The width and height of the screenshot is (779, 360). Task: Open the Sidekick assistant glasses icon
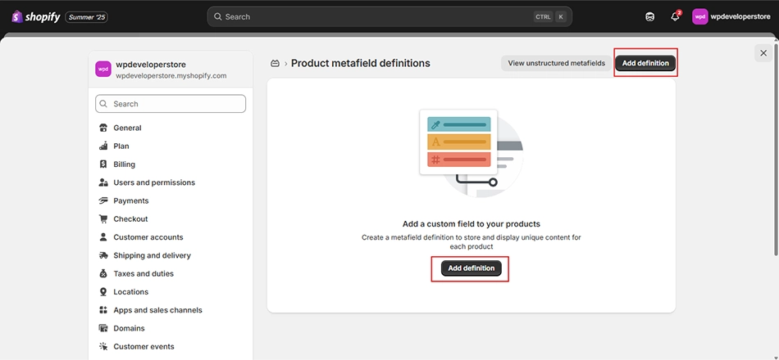(649, 17)
